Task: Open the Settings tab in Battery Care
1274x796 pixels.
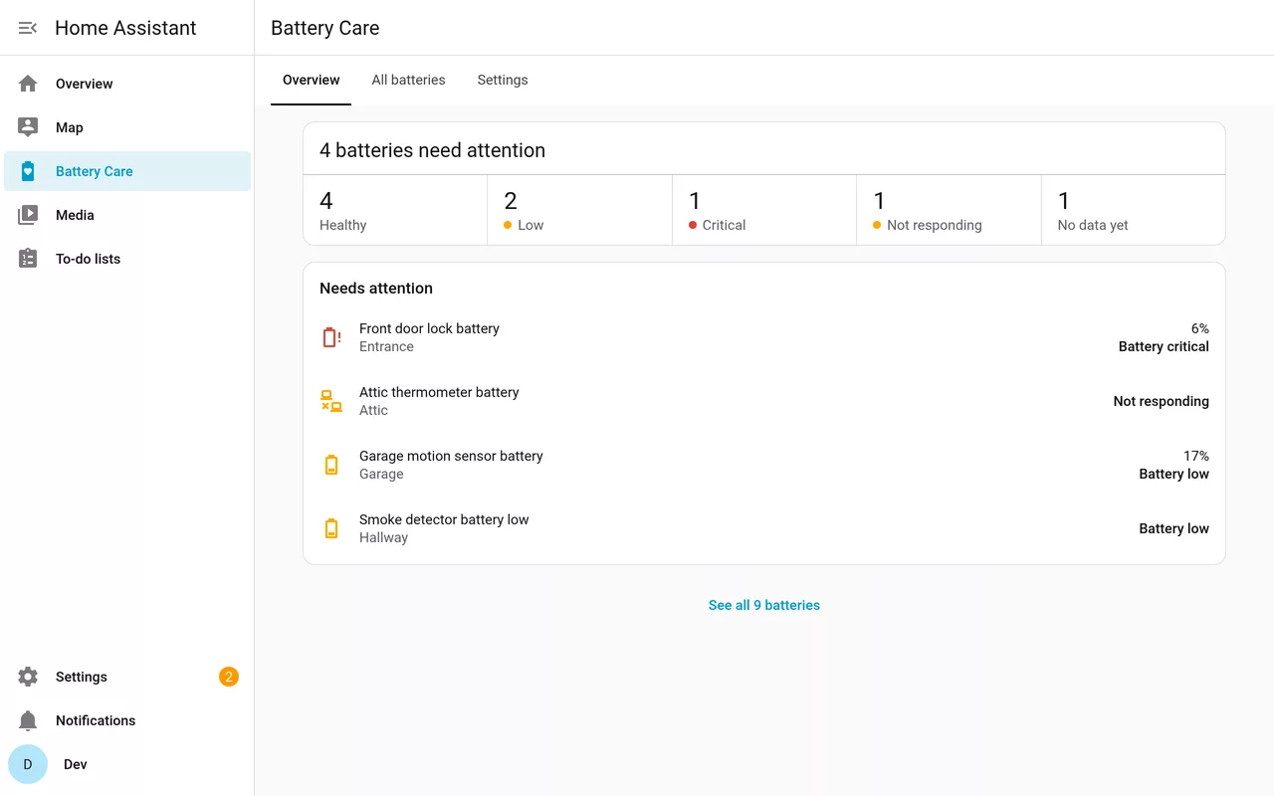Action: (503, 80)
